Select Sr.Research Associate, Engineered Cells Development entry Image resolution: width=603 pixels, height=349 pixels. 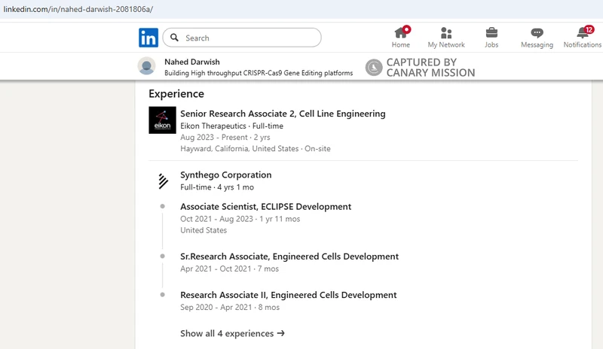pos(289,256)
